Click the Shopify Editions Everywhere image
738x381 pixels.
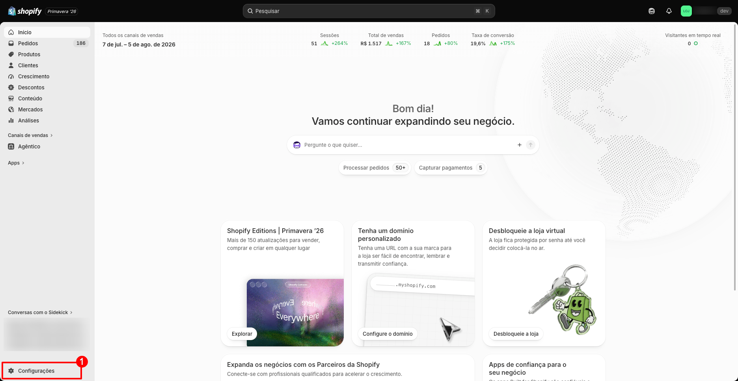(295, 313)
